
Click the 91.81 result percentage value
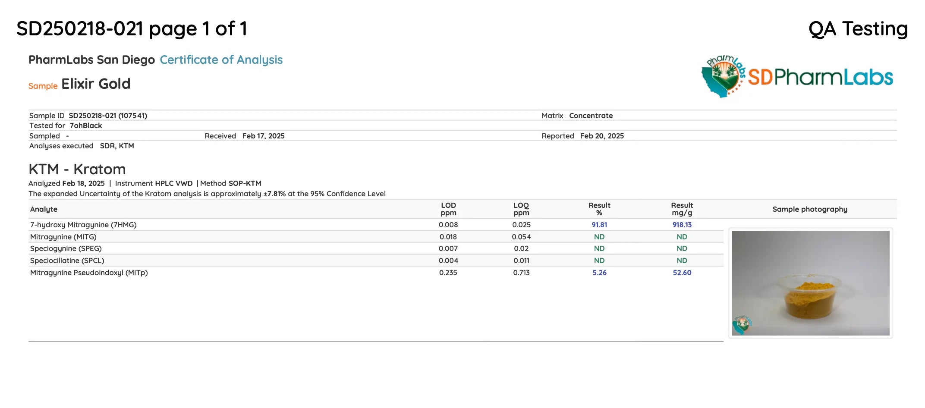(599, 225)
